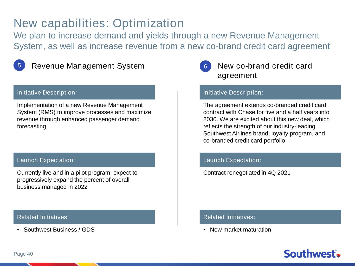Image resolution: width=355 pixels, height=266 pixels.
Task: Click the number 6 circle badge
Action: (x=205, y=66)
